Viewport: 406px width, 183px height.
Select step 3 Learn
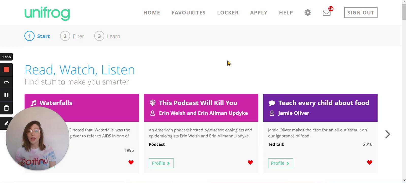point(107,36)
